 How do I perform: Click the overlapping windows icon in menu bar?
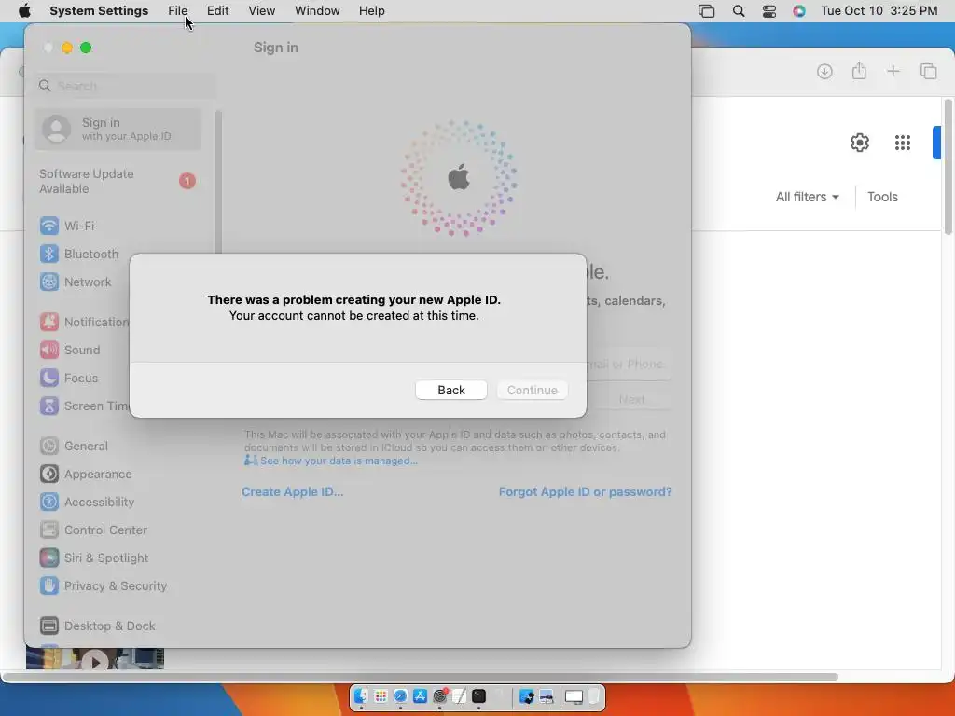click(x=707, y=11)
